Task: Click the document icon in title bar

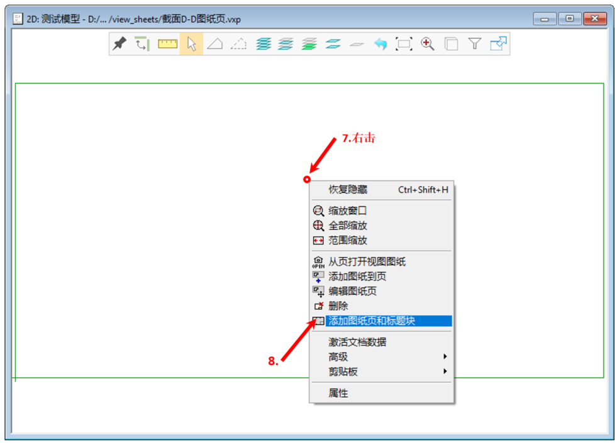Action: click(x=18, y=19)
